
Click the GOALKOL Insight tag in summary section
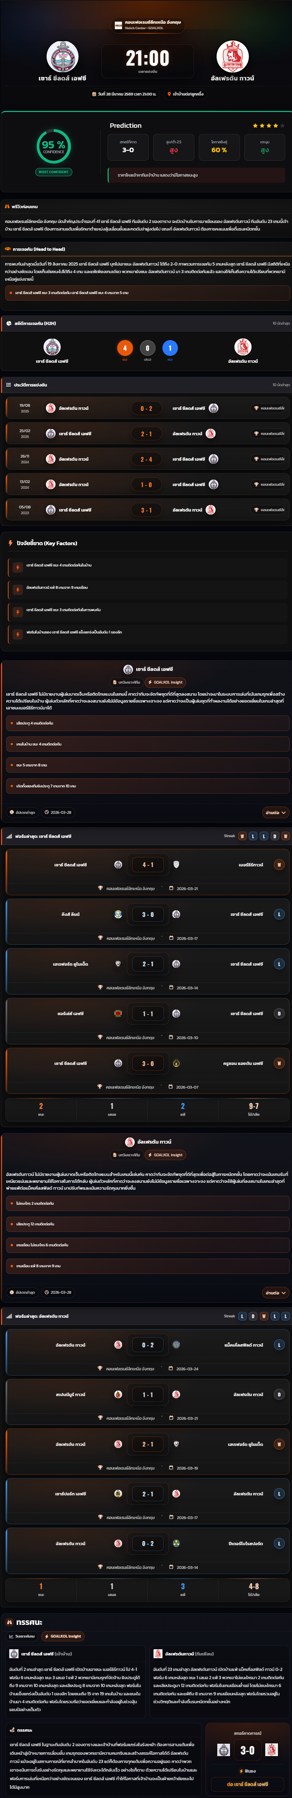63,1636
